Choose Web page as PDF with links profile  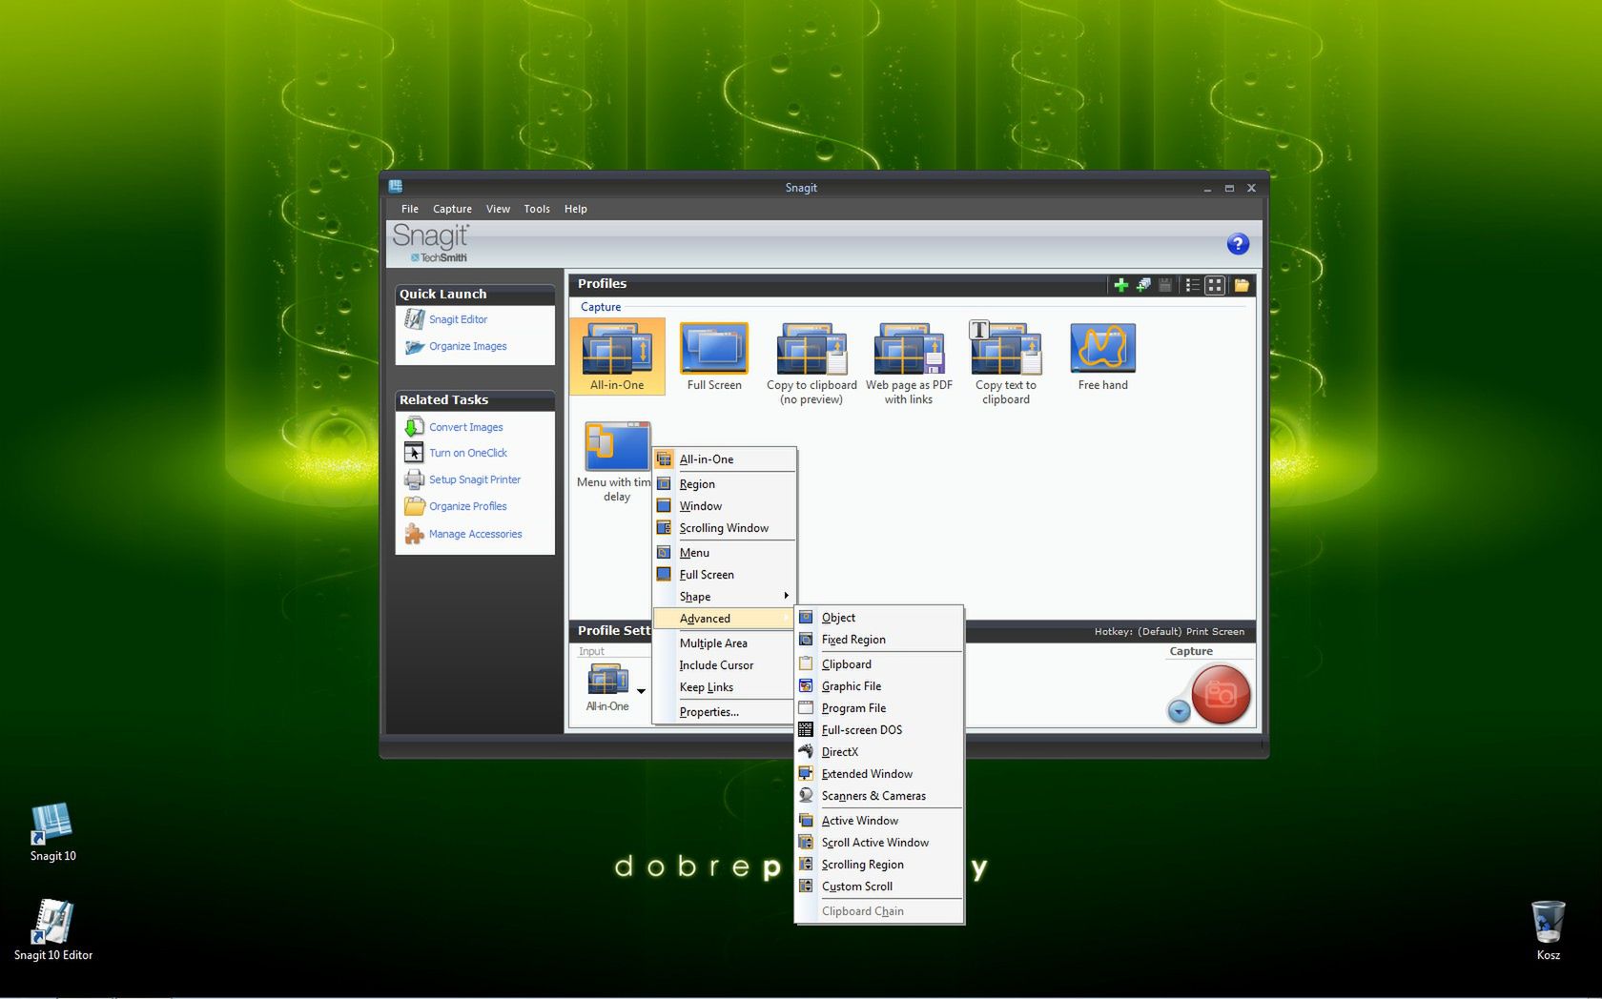click(x=909, y=363)
